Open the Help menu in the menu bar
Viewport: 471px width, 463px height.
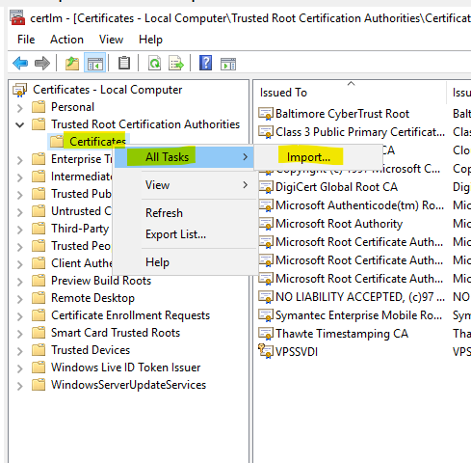pyautogui.click(x=150, y=40)
